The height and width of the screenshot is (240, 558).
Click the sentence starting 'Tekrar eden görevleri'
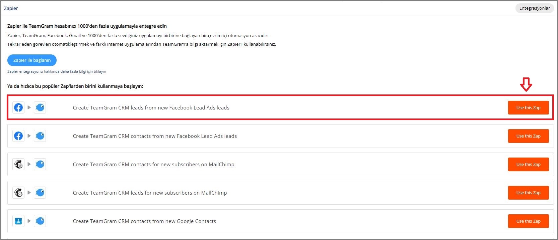[x=142, y=44]
